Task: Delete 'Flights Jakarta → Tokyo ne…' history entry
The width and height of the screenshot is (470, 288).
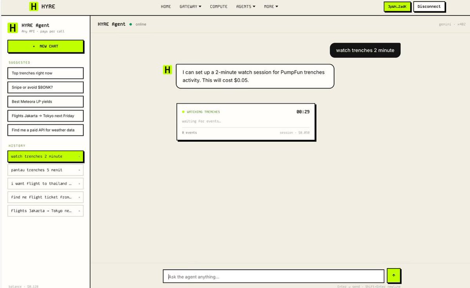Action: click(x=79, y=211)
